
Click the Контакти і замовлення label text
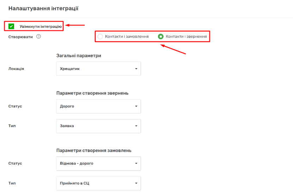(127, 36)
